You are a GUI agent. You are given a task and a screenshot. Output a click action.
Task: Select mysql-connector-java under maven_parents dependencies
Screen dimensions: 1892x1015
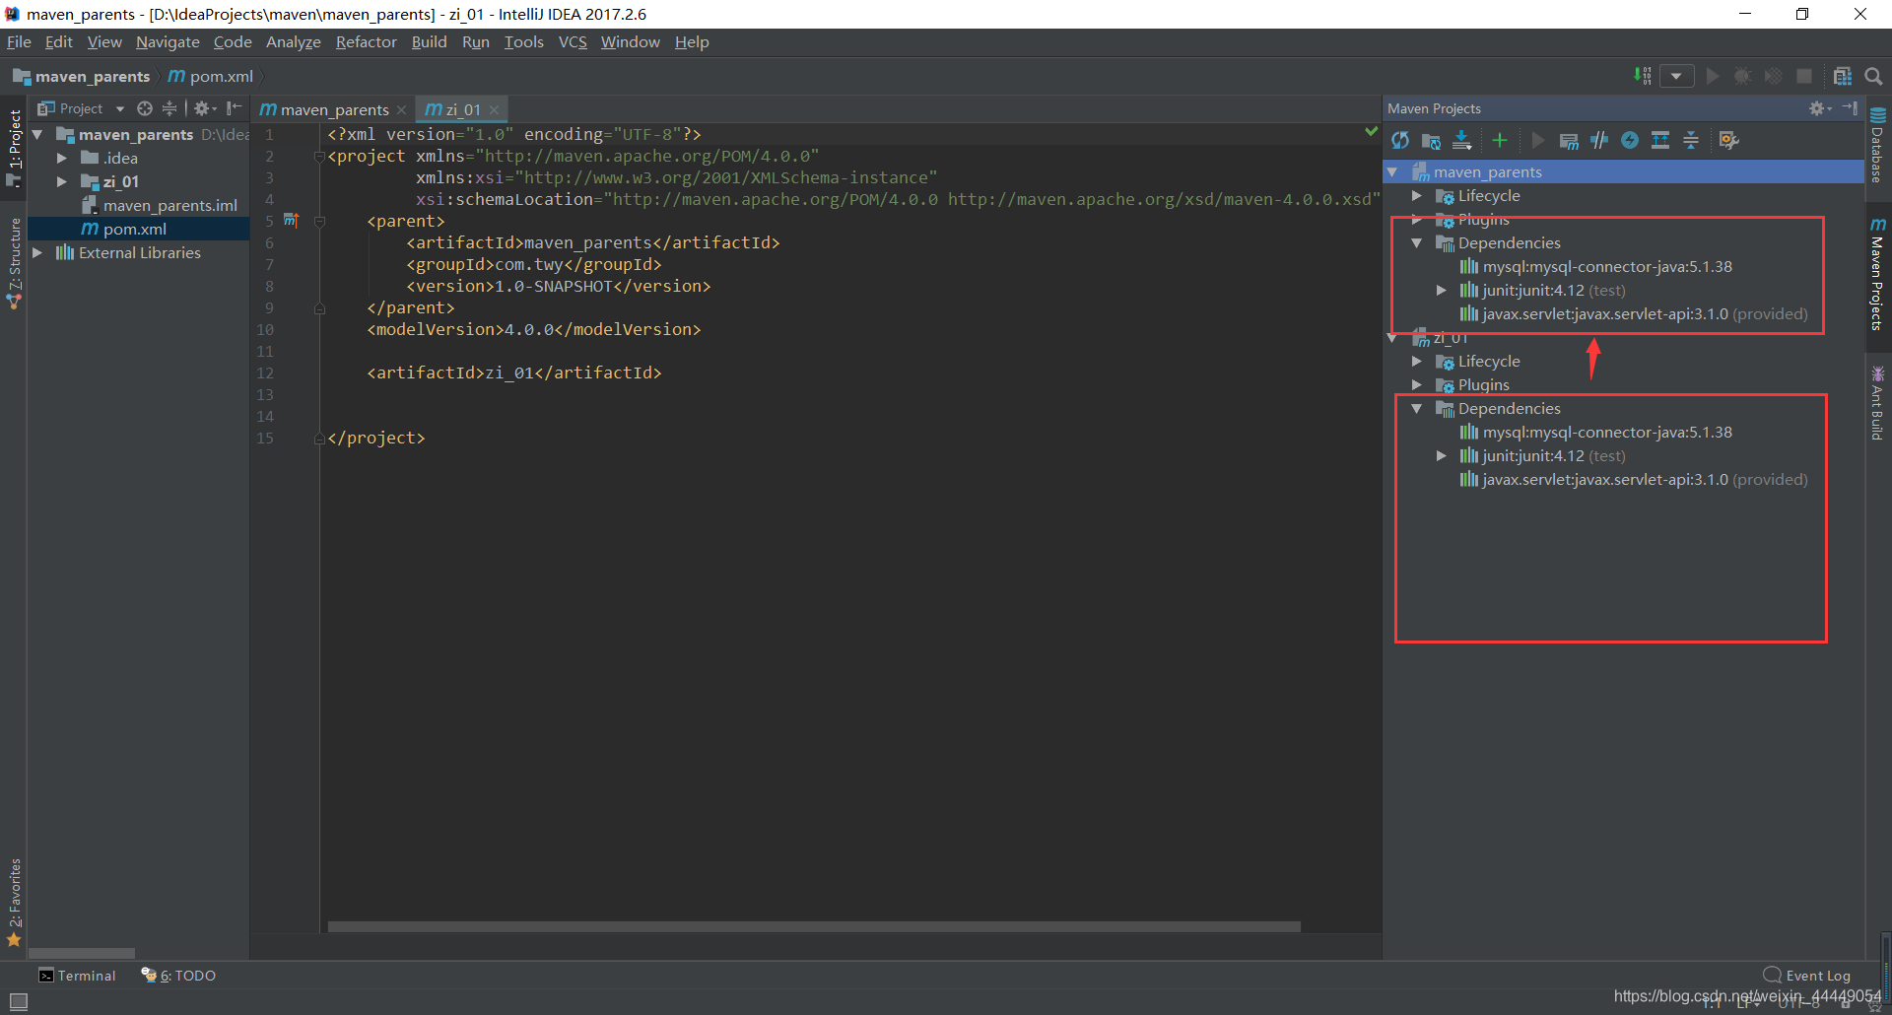1594,266
